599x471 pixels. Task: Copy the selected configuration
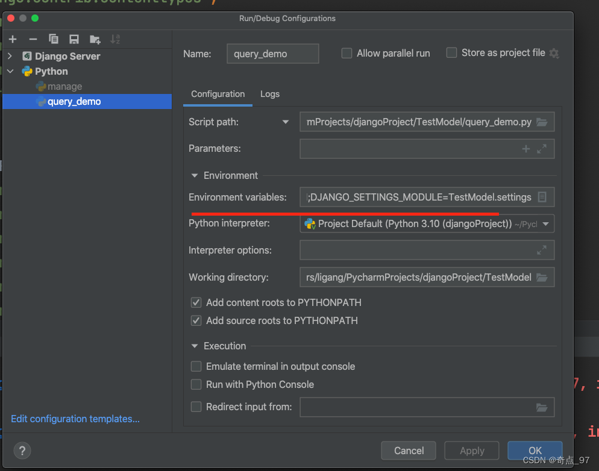tap(54, 39)
